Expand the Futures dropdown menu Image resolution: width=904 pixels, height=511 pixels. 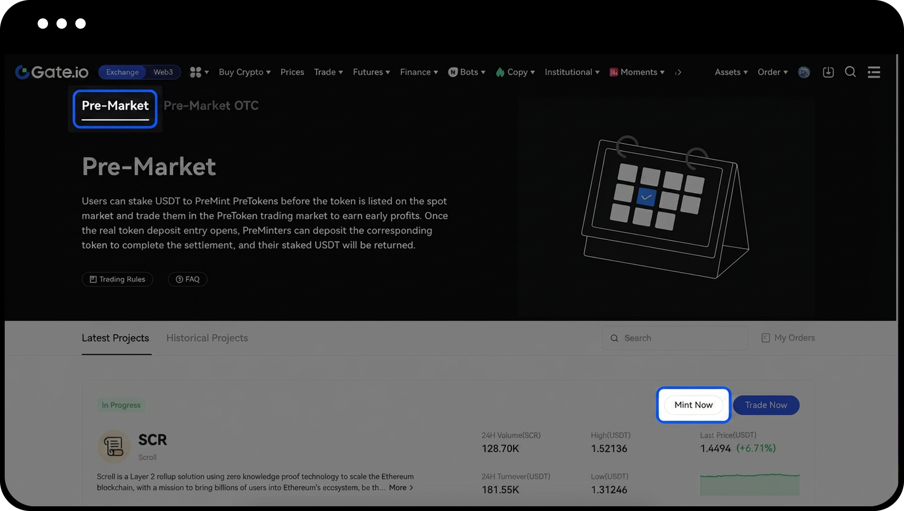[371, 72]
